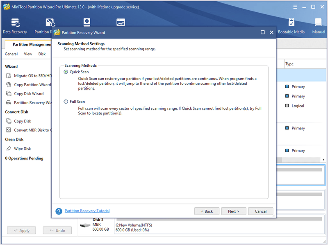This screenshot has width=328, height=245.
Task: Open the View menu
Action: coord(28,54)
